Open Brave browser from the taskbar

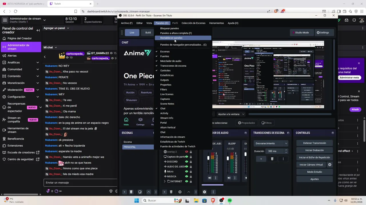[213, 200]
